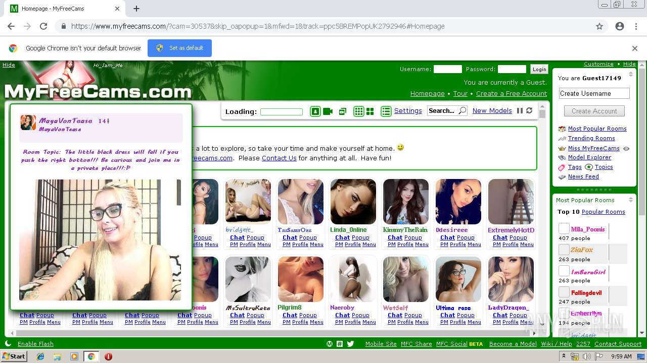Click the Loading progress bar
Screen dimensions: 647x363
(282, 112)
